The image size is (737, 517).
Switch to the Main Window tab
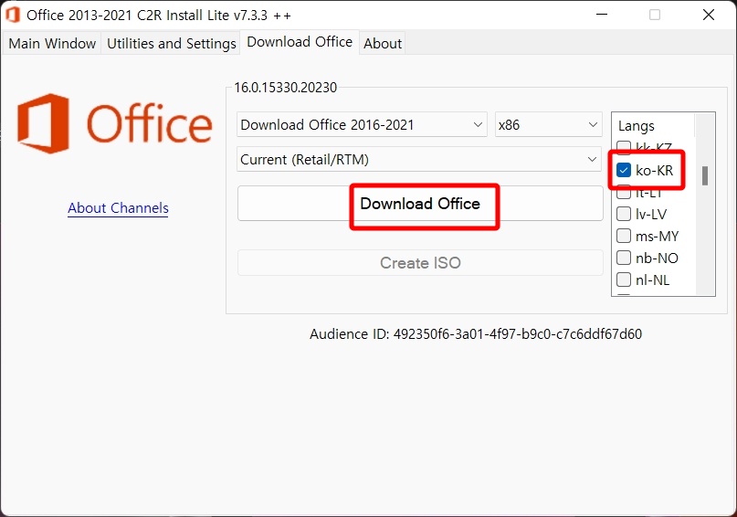(52, 43)
